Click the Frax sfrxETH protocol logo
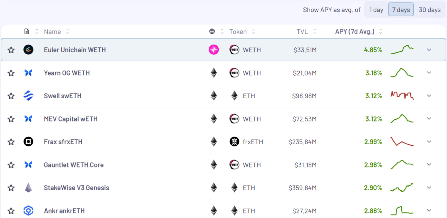This screenshot has width=447, height=218. [28, 142]
